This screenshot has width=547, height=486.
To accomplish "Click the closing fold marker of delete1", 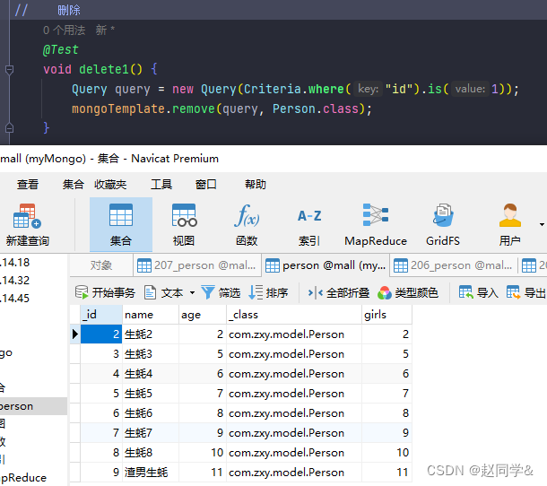I will click(10, 128).
